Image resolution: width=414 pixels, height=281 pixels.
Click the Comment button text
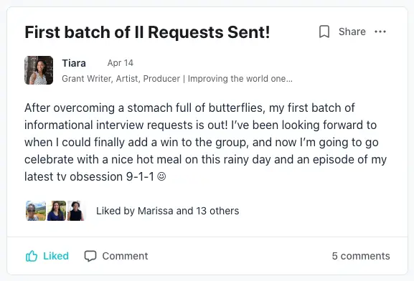125,256
